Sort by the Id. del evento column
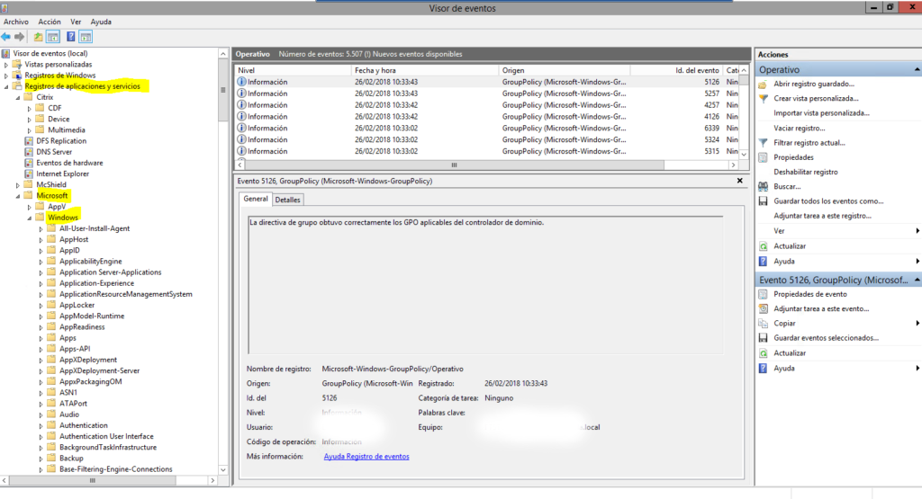 tap(676, 70)
